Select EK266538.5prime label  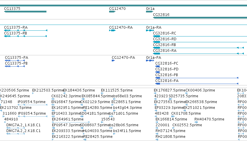click(x=201, y=102)
